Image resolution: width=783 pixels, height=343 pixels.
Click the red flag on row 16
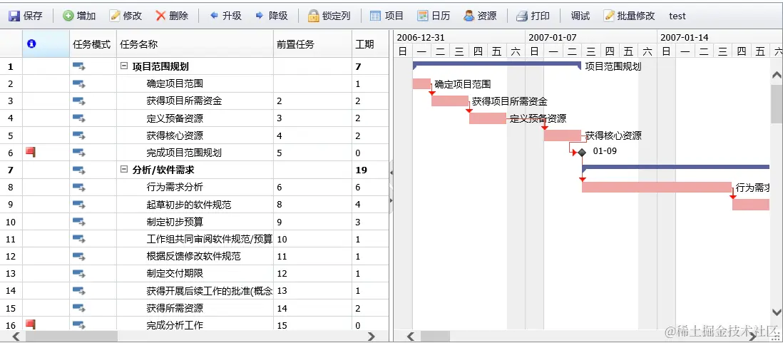(x=31, y=324)
